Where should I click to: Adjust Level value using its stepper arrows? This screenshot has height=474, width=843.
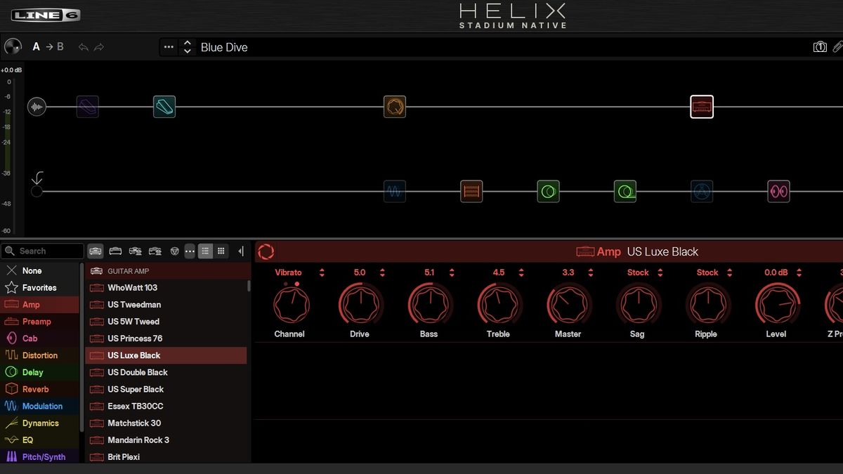799,272
